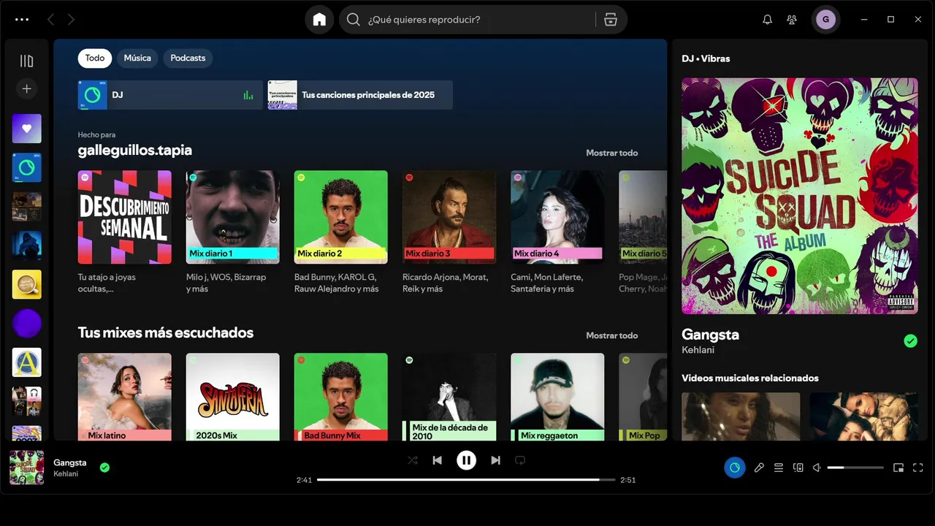
Task: Open DJ playlist in the sidebar
Action: [x=26, y=167]
